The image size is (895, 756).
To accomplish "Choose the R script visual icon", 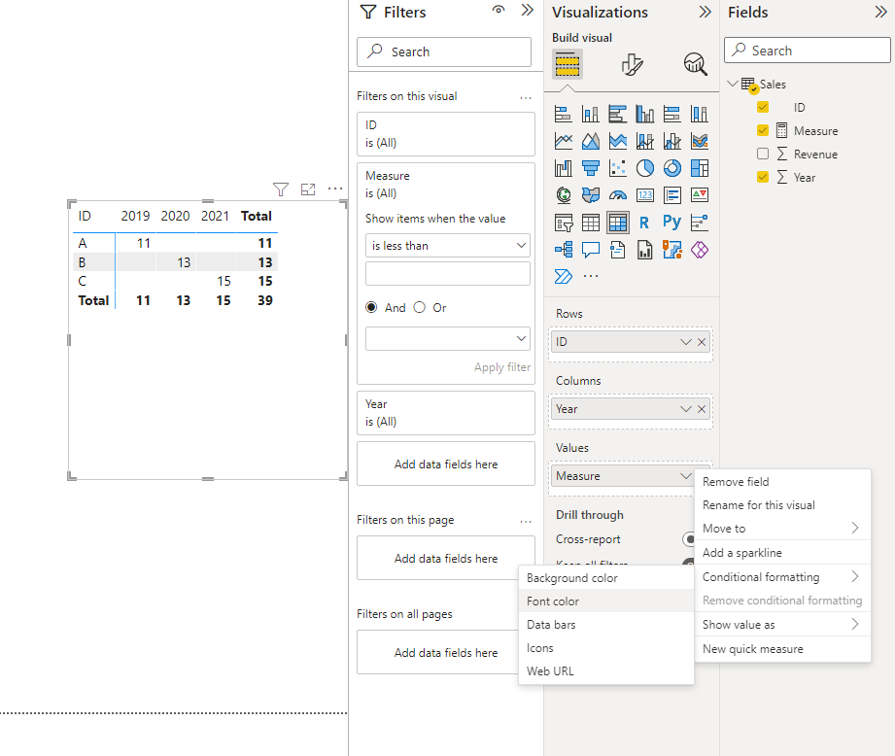I will pyautogui.click(x=644, y=223).
